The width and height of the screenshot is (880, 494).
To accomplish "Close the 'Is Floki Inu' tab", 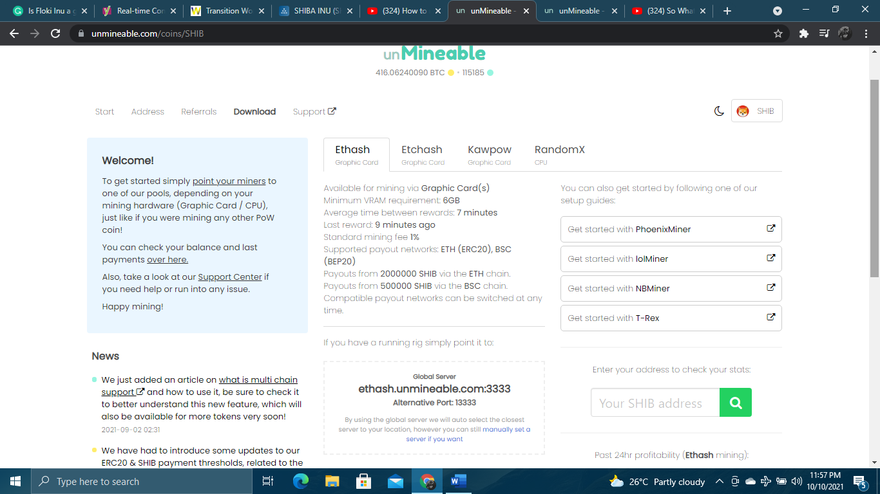I will coord(84,11).
